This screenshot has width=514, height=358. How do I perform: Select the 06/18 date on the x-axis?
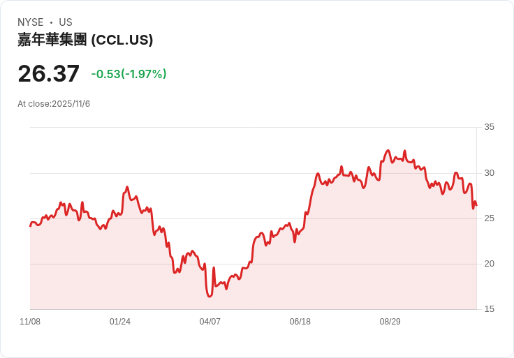(300, 322)
